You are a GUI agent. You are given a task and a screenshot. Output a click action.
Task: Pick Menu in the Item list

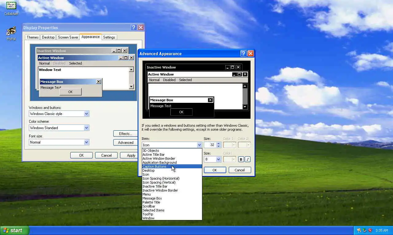[172, 194]
